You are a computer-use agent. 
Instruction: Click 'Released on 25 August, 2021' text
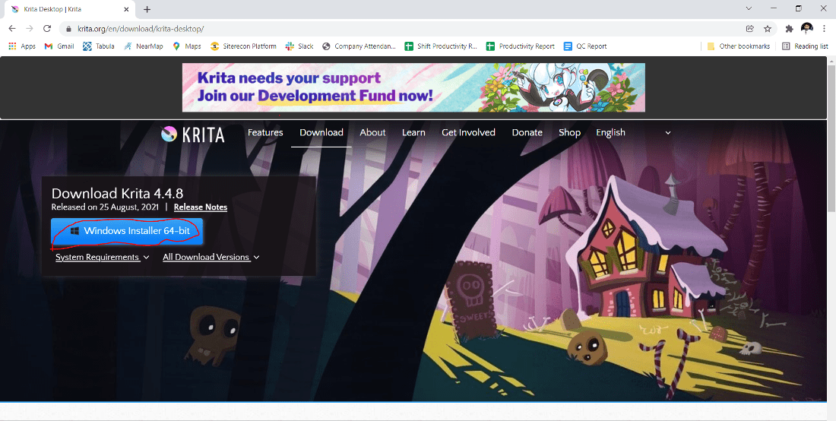coord(105,207)
